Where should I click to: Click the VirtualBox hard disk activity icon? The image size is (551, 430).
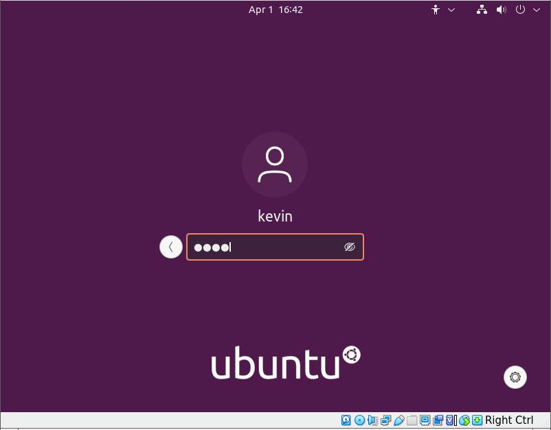(346, 420)
